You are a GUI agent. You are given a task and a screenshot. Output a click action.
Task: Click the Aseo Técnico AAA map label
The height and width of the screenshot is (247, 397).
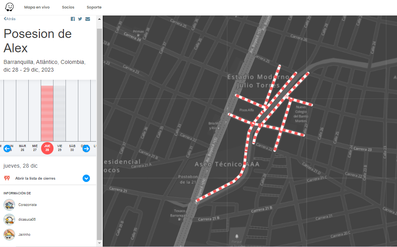227,164
